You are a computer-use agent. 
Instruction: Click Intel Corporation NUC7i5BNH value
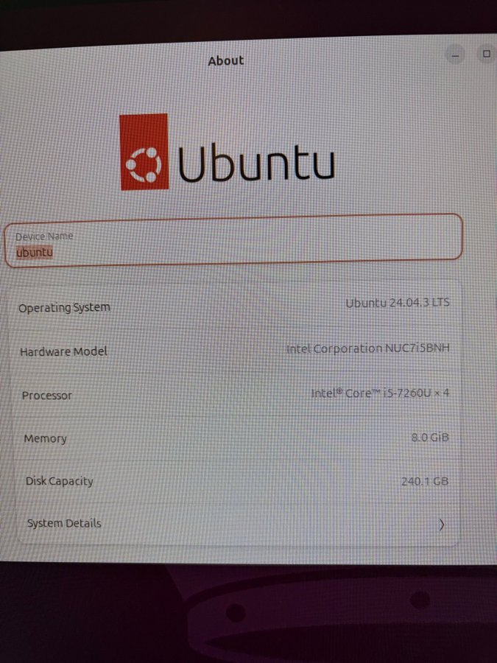point(367,348)
